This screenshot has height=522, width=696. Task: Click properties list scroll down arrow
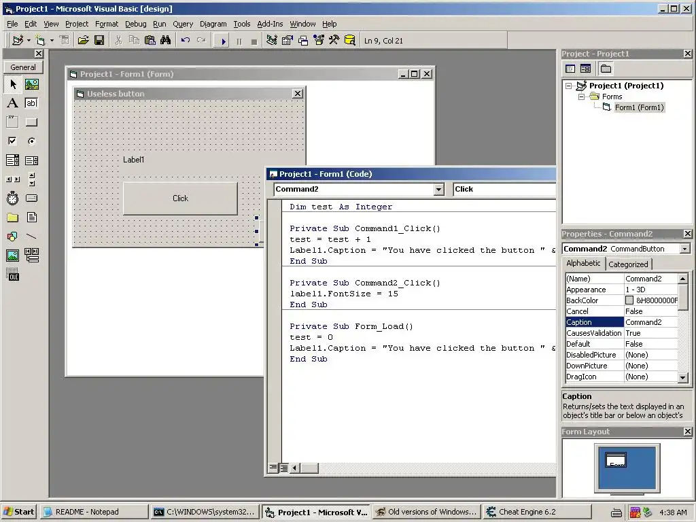tap(682, 377)
